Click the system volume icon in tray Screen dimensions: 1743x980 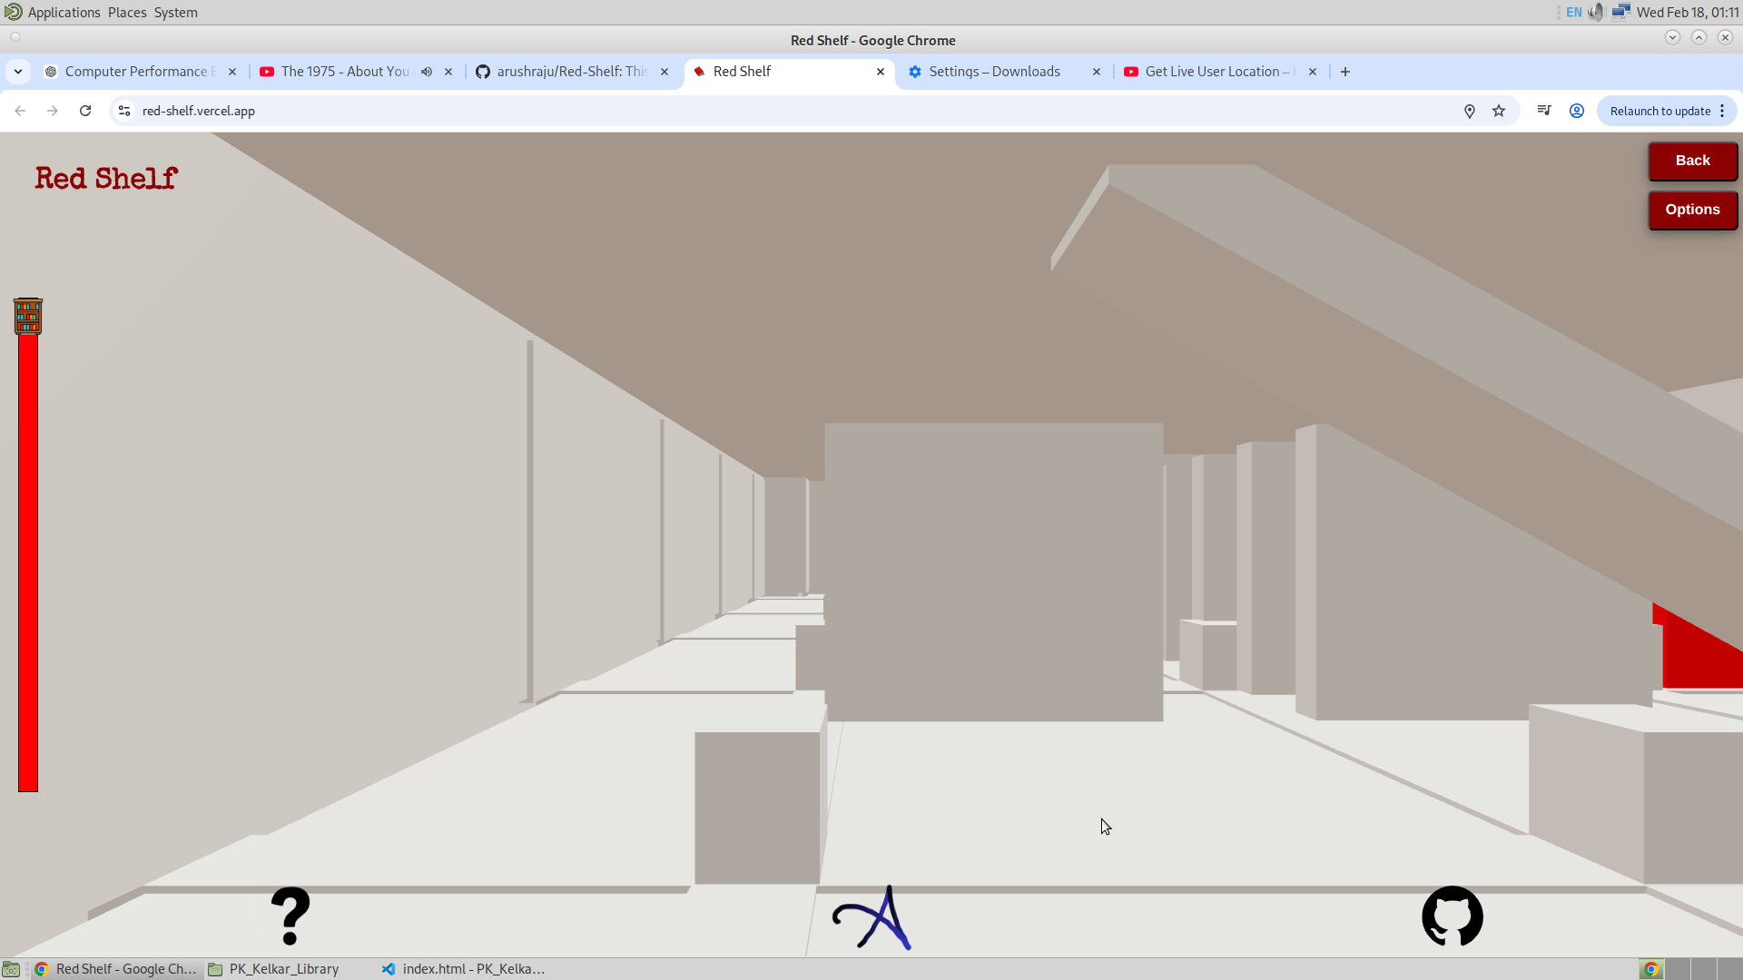click(1596, 13)
